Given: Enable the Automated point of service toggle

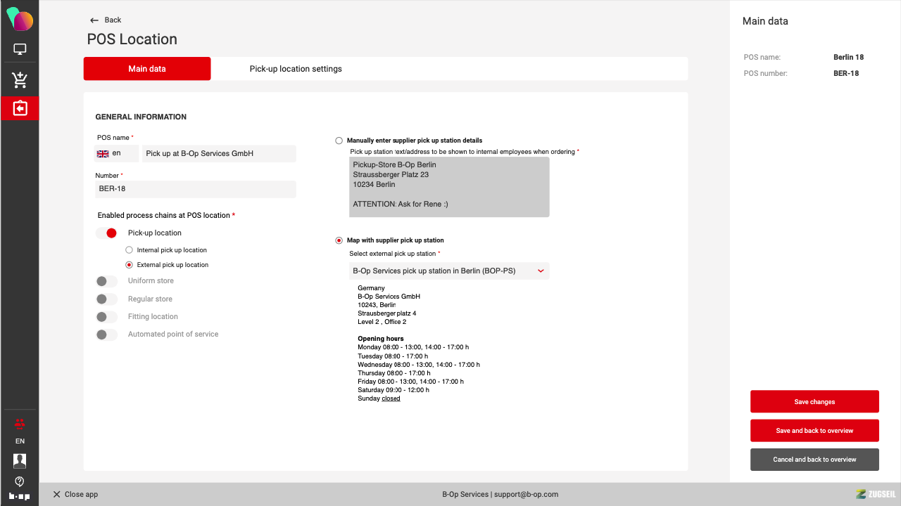Looking at the screenshot, I should pyautogui.click(x=106, y=335).
